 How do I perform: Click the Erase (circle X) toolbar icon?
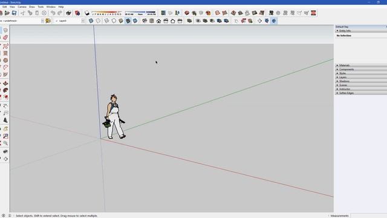[x=44, y=13]
